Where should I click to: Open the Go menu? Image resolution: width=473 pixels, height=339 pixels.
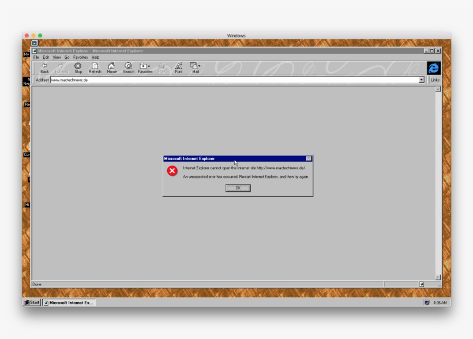pyautogui.click(x=67, y=57)
